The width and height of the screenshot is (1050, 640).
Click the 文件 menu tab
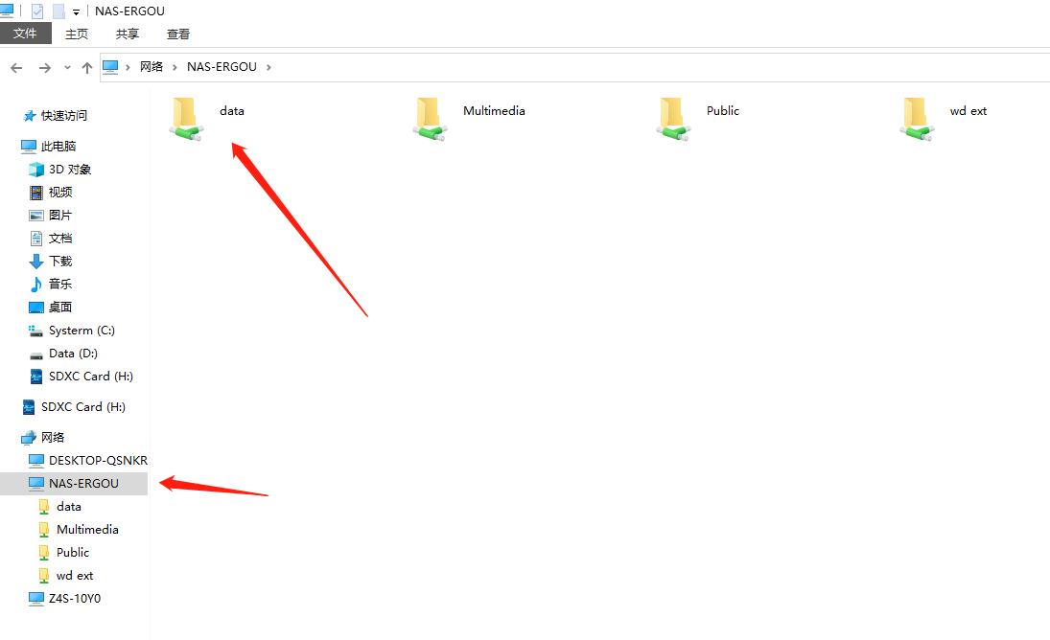click(x=26, y=34)
